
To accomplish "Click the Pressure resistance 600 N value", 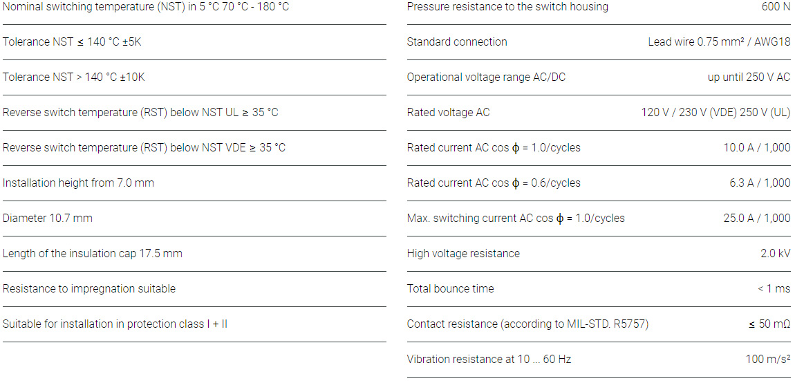I will [x=776, y=7].
